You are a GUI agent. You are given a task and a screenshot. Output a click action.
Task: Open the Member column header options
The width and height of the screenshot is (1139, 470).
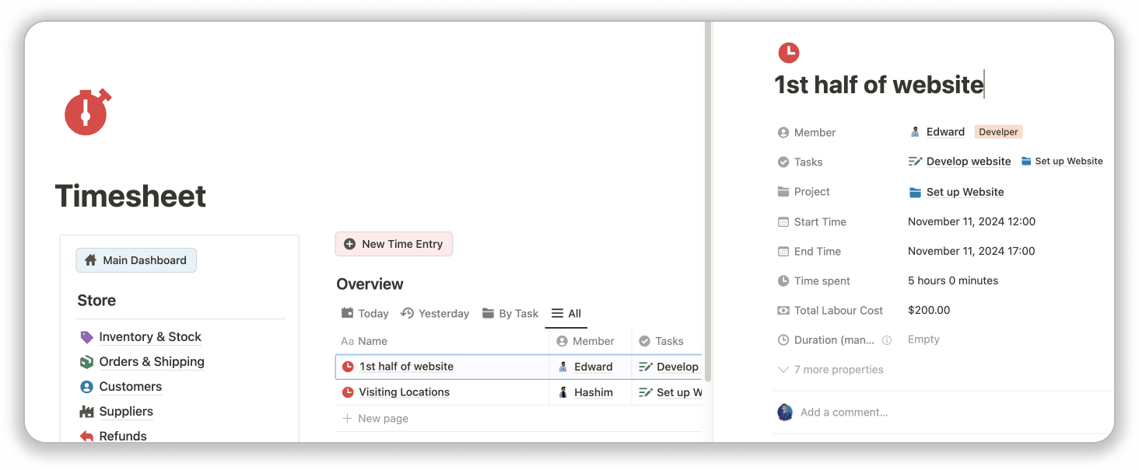tap(587, 341)
